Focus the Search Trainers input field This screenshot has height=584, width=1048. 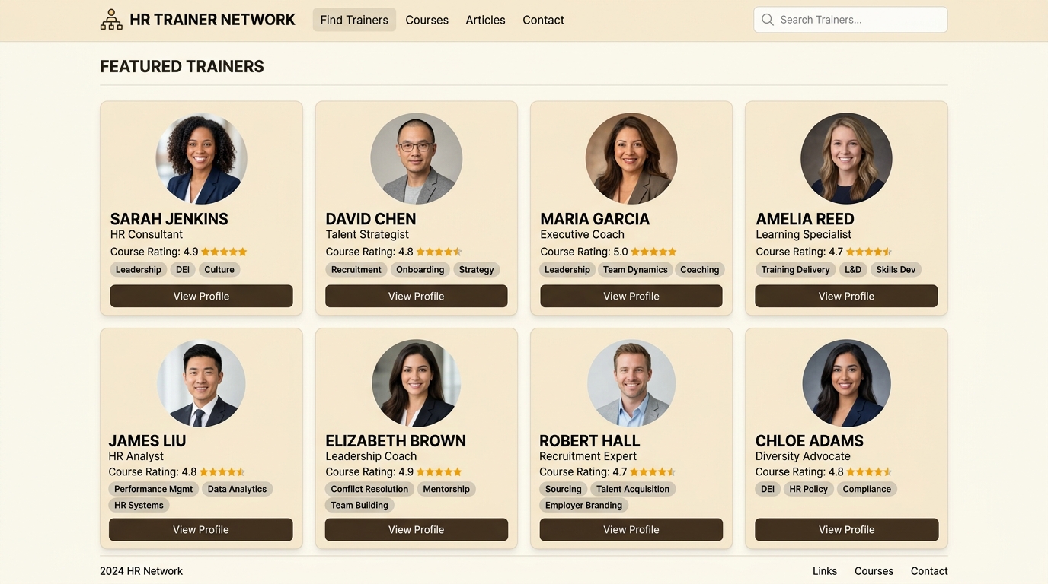pos(851,20)
